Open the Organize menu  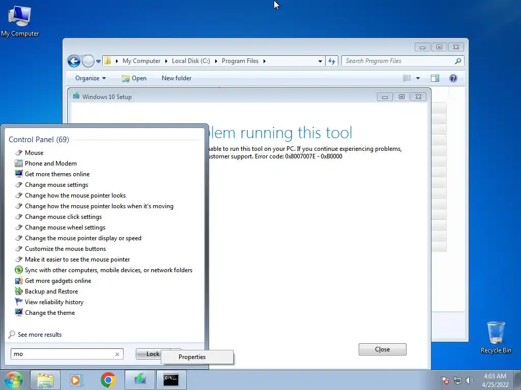click(x=91, y=78)
